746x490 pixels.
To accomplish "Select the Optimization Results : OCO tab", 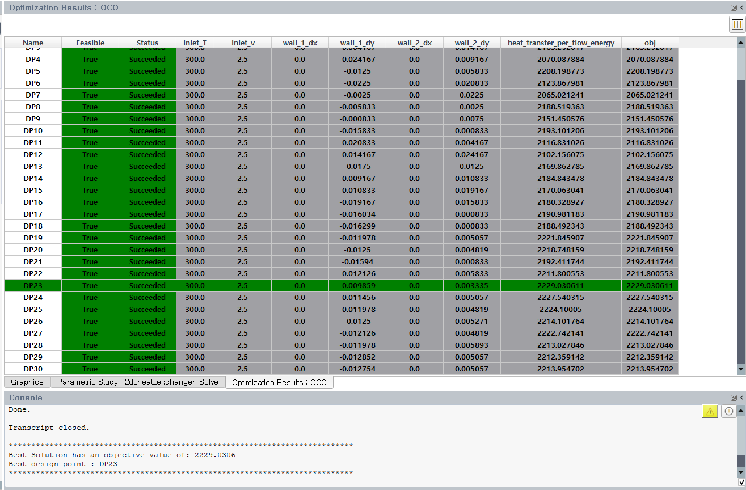I will click(x=279, y=383).
